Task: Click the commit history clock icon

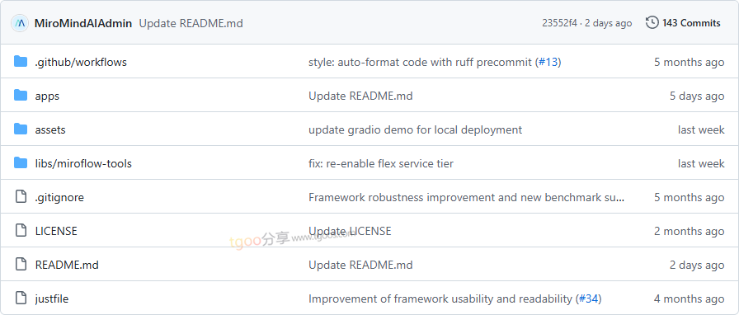Action: (652, 22)
